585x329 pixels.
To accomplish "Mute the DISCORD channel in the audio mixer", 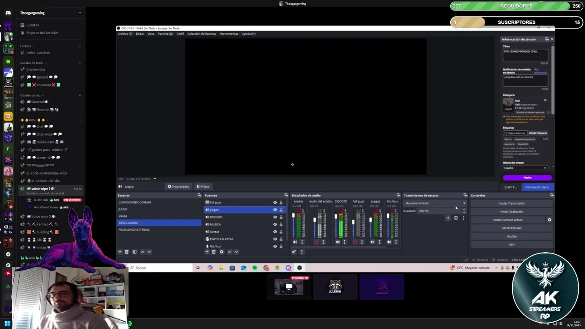I will click(338, 242).
